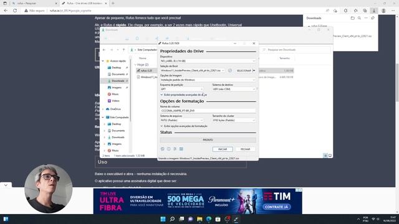Expand Exibir opções avançadas de formatação
Screen dimensions: 399x224
(184, 126)
